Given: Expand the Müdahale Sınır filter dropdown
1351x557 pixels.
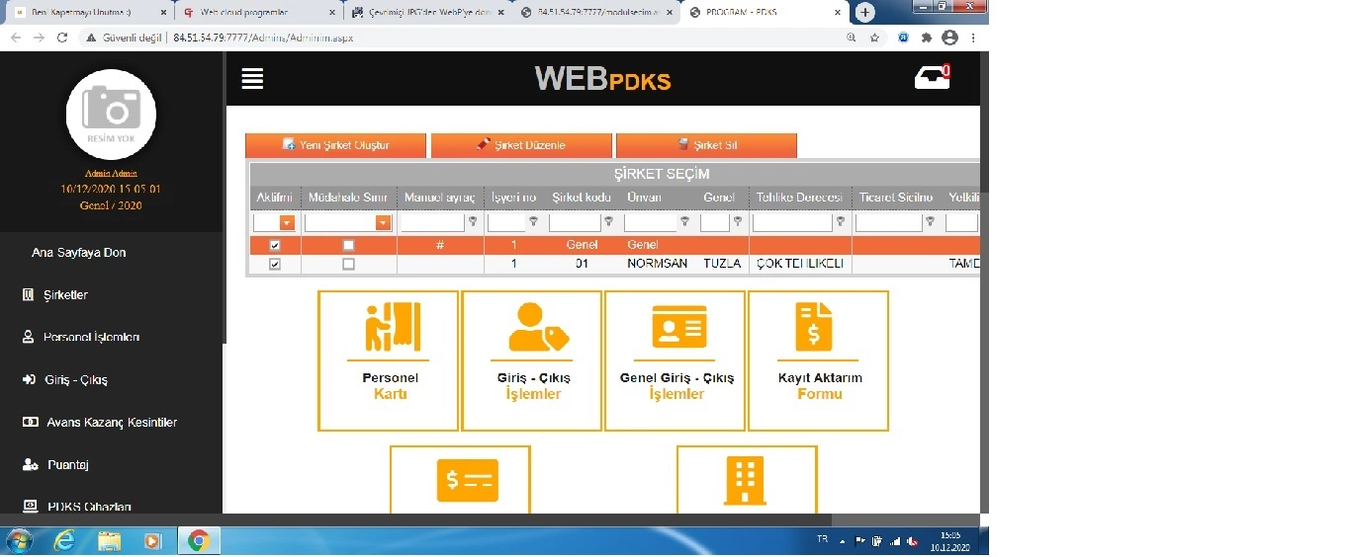Looking at the screenshot, I should pos(383,223).
